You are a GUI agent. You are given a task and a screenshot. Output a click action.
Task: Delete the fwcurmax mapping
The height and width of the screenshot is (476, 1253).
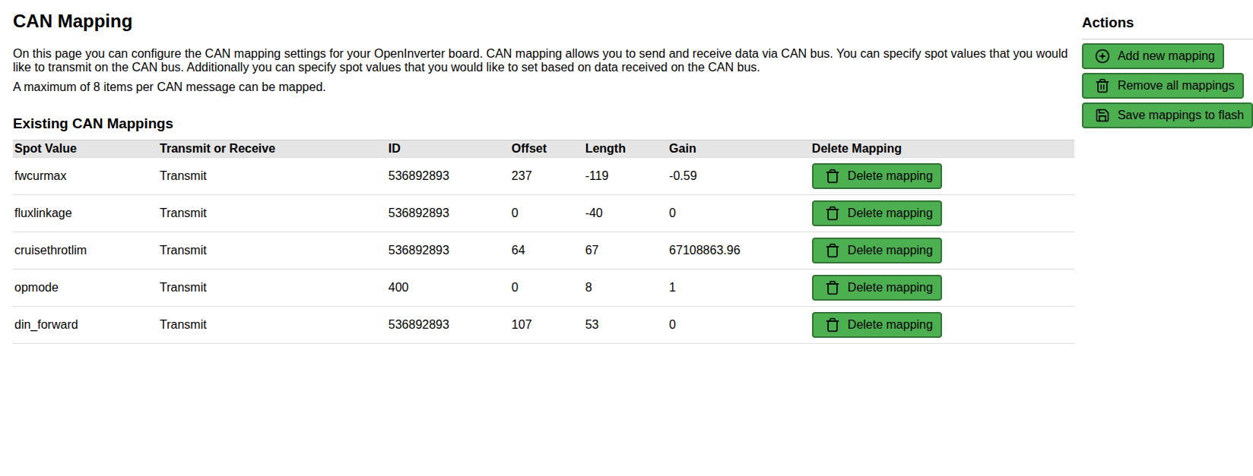[x=877, y=176]
